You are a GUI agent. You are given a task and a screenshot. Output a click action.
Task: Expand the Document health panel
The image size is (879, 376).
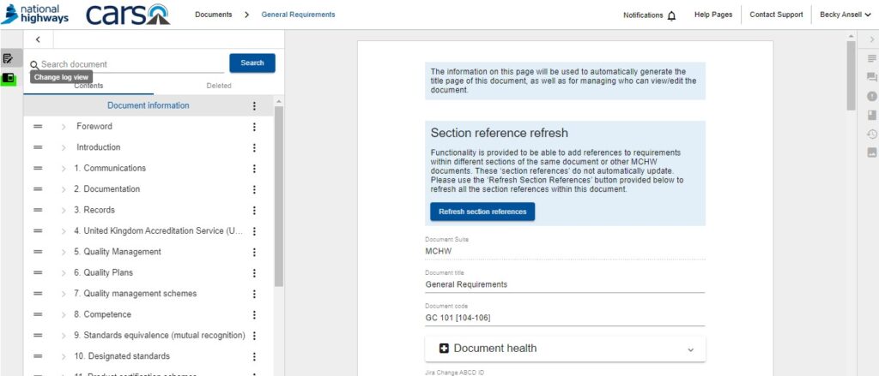tap(565, 349)
